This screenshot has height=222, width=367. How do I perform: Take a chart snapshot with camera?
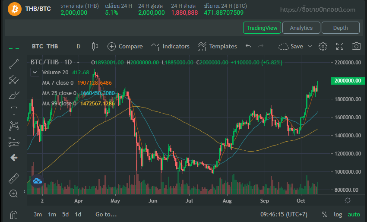click(356, 46)
